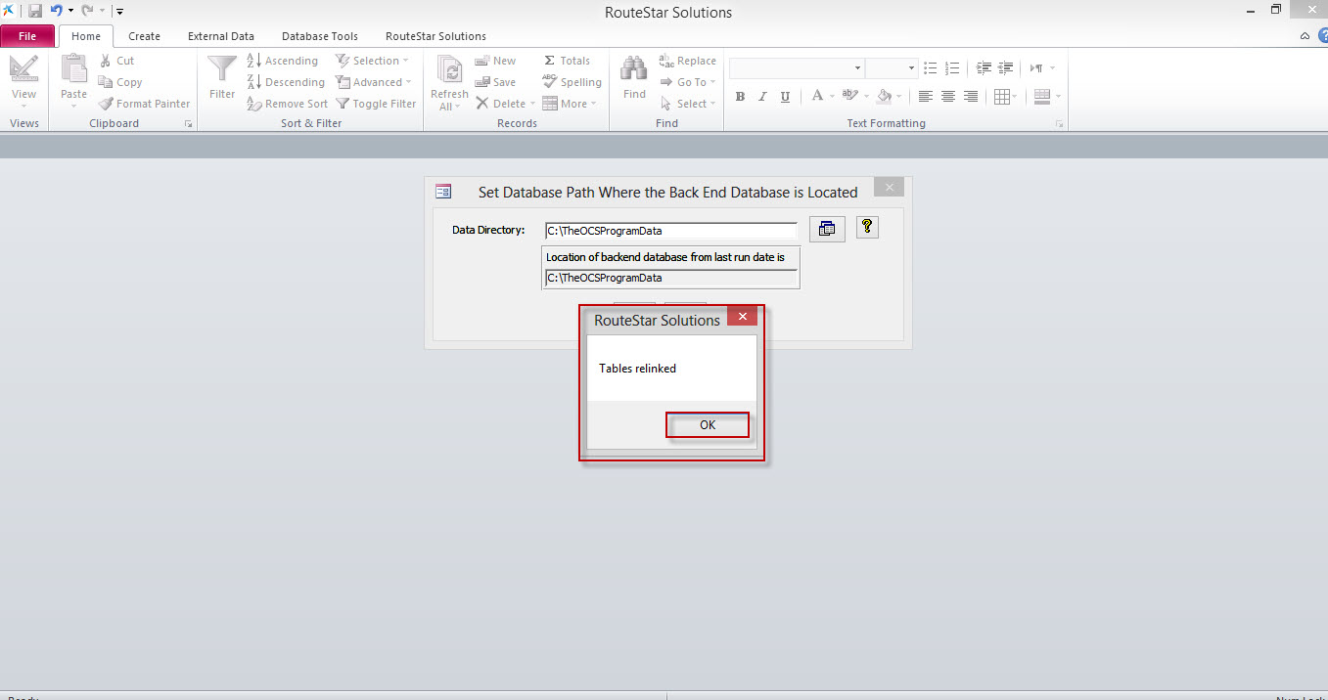
Task: Switch to the Create ribbon tab
Action: pos(144,36)
